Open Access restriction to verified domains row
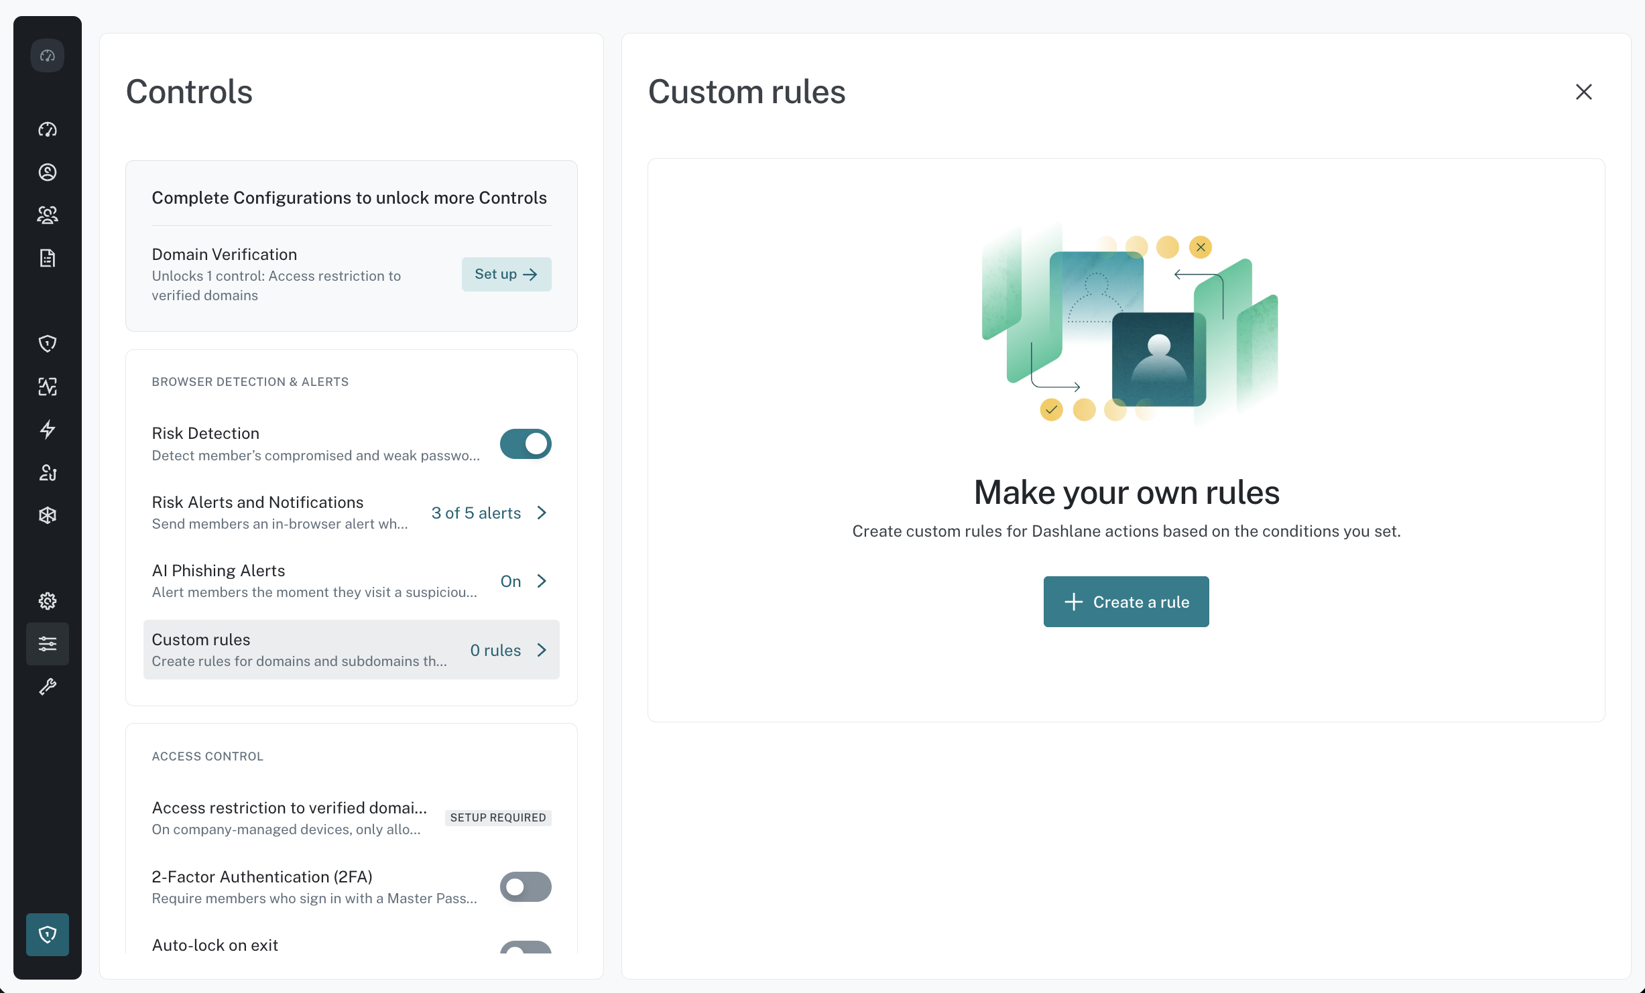 tap(351, 818)
